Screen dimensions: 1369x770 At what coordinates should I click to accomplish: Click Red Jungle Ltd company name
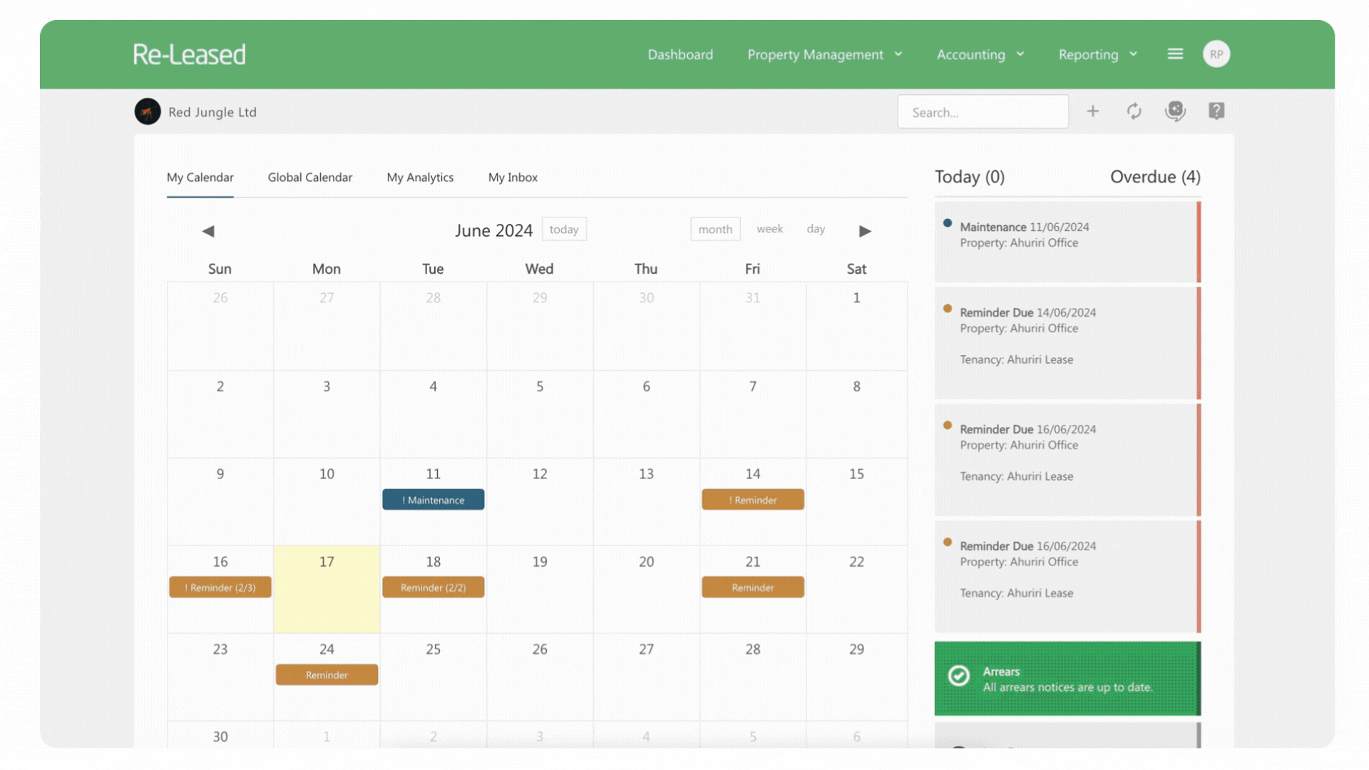pyautogui.click(x=212, y=113)
